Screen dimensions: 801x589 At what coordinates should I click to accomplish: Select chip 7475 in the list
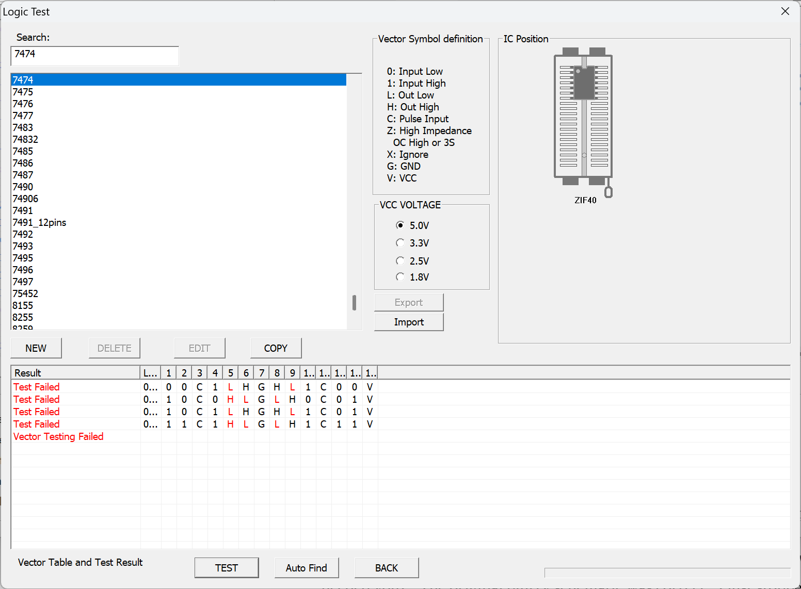[23, 92]
